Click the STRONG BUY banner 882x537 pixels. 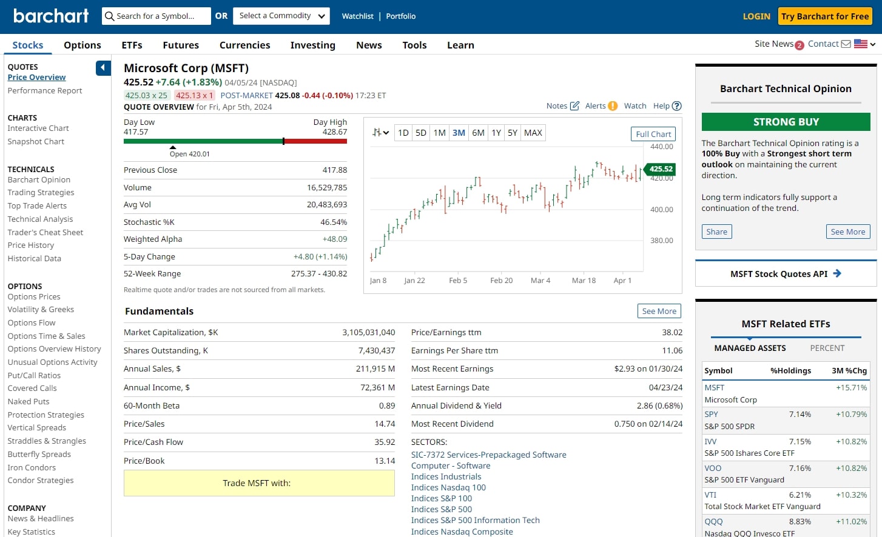pyautogui.click(x=786, y=122)
